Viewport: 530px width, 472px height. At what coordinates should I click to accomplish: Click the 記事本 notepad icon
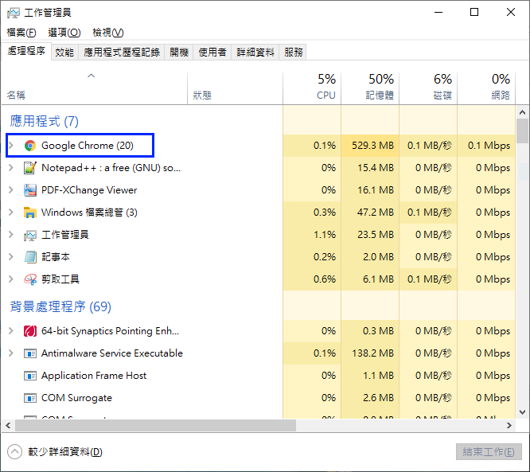pyautogui.click(x=30, y=257)
